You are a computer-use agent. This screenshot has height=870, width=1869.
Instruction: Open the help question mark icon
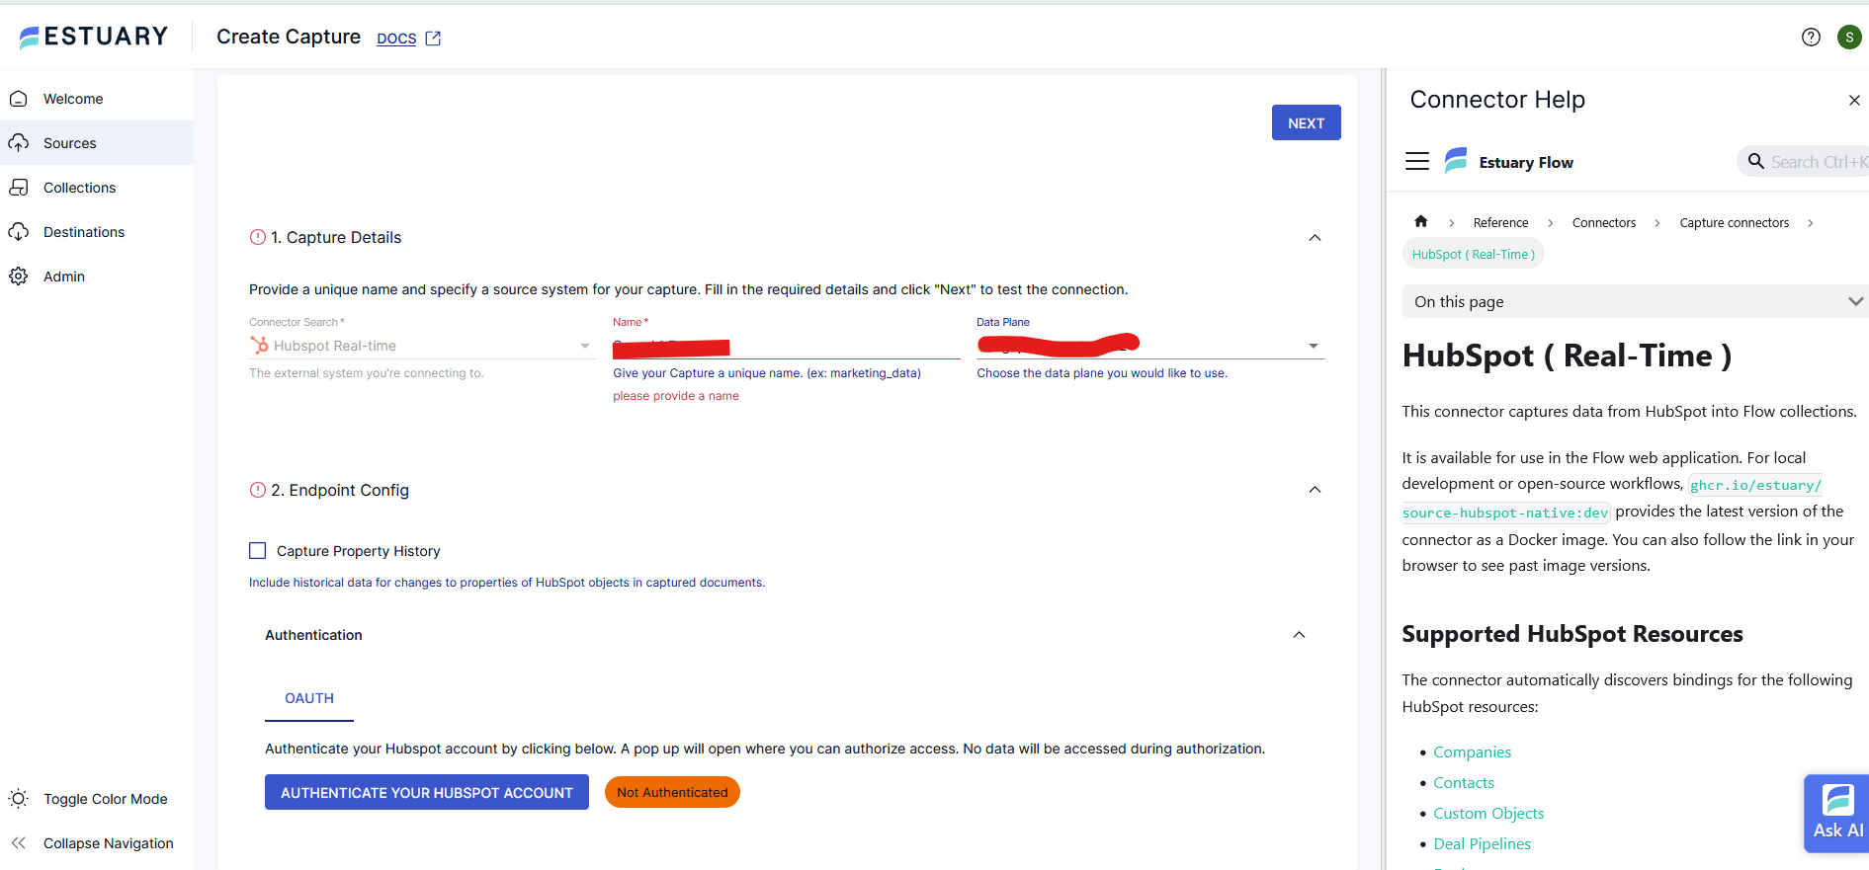1811,37
